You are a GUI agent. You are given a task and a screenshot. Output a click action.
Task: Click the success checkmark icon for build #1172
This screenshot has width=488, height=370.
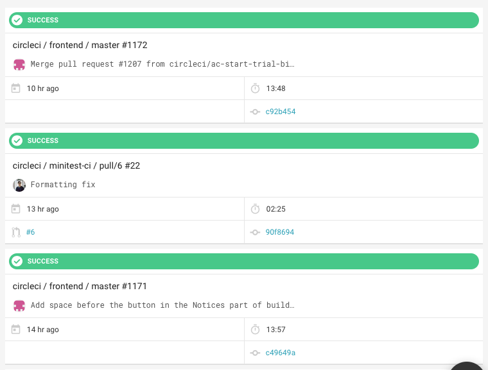click(x=17, y=20)
